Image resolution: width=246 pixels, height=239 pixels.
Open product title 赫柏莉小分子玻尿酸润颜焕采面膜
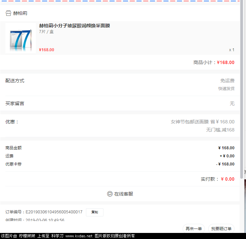pyautogui.click(x=74, y=26)
